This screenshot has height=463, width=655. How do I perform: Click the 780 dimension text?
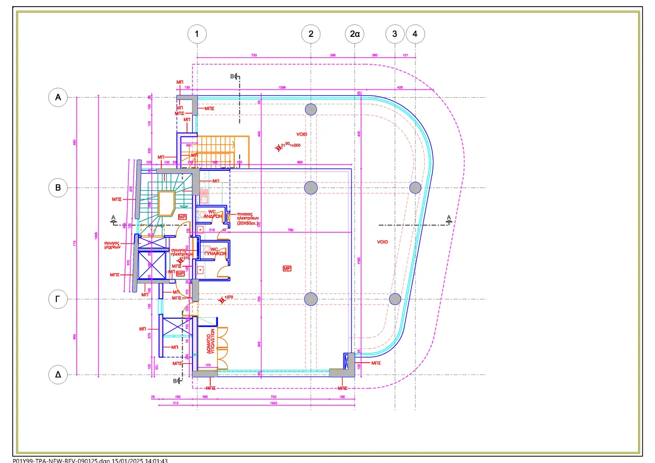tap(291, 230)
